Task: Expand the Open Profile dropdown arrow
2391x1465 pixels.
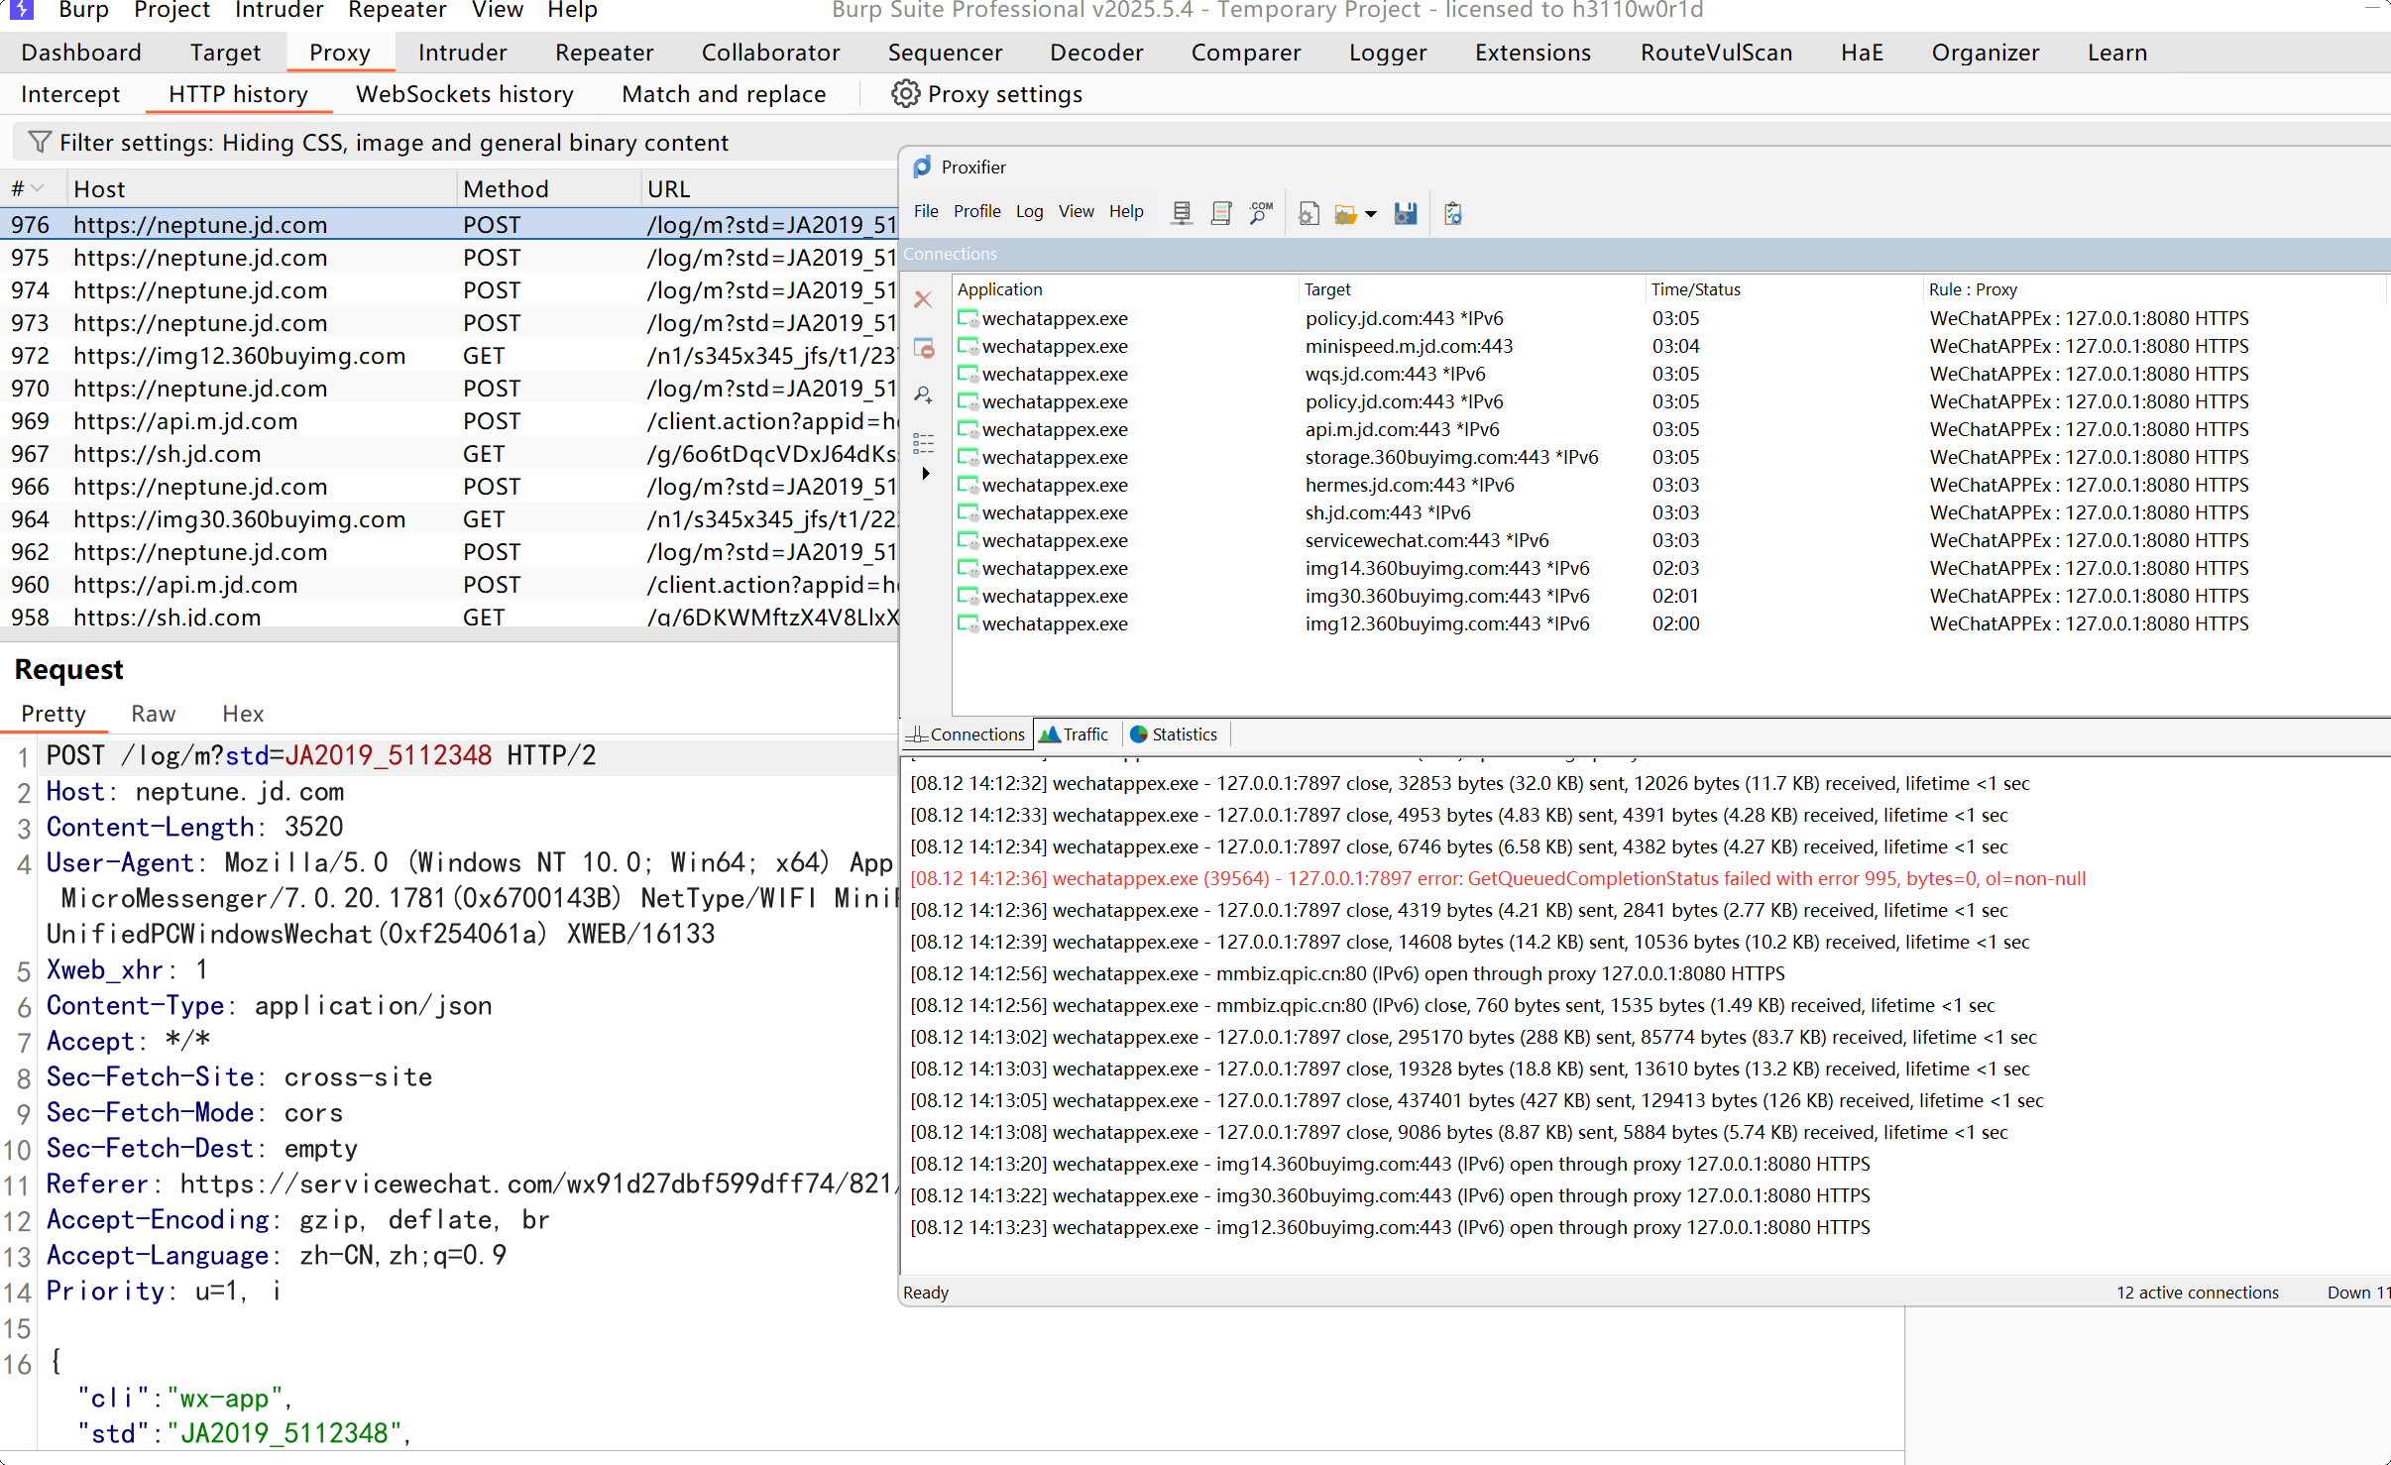Action: click(x=1372, y=214)
